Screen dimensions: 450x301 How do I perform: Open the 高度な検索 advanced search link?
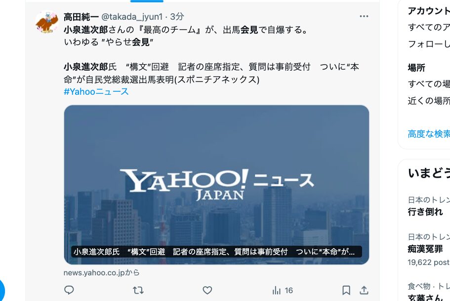[x=429, y=134]
